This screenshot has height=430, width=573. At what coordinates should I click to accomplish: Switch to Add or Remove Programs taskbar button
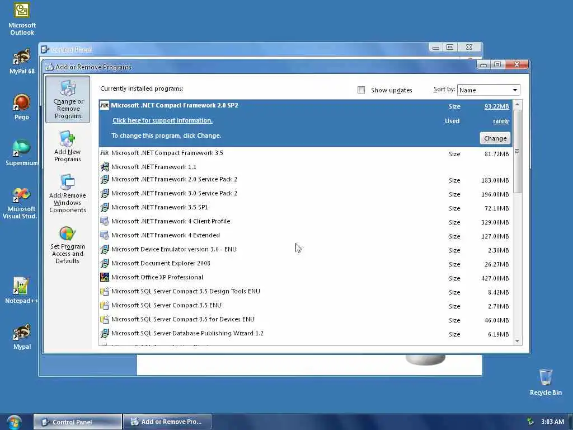(x=167, y=422)
